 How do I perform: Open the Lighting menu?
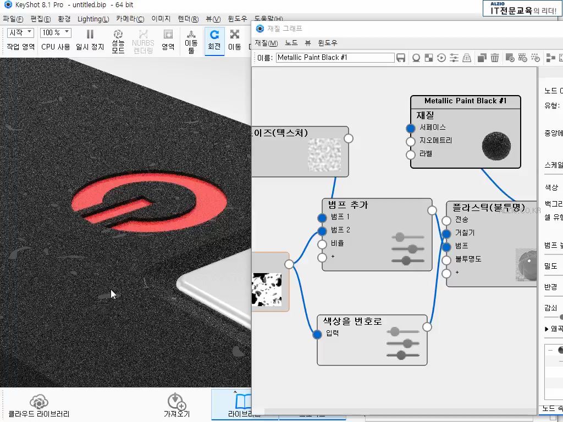click(93, 19)
